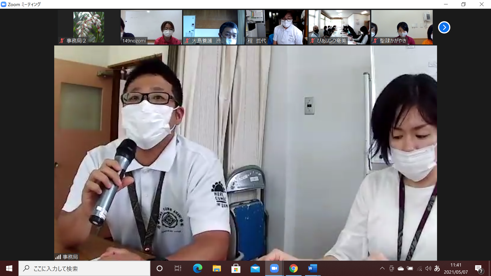Select the 149nozomi participant thumbnail

click(151, 27)
